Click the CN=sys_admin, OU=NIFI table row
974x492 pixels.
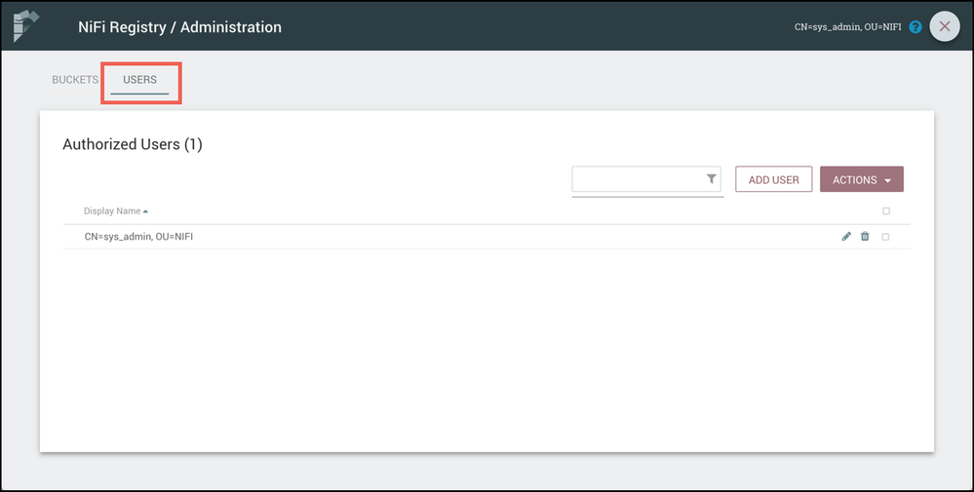(390, 237)
